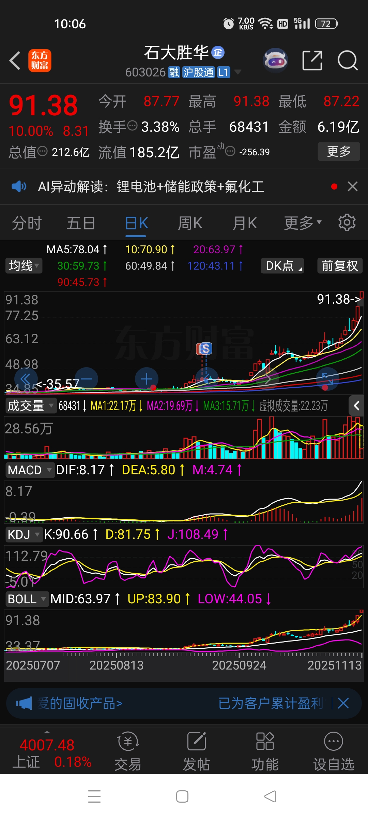Close the AI异动解读 banner

click(x=353, y=186)
